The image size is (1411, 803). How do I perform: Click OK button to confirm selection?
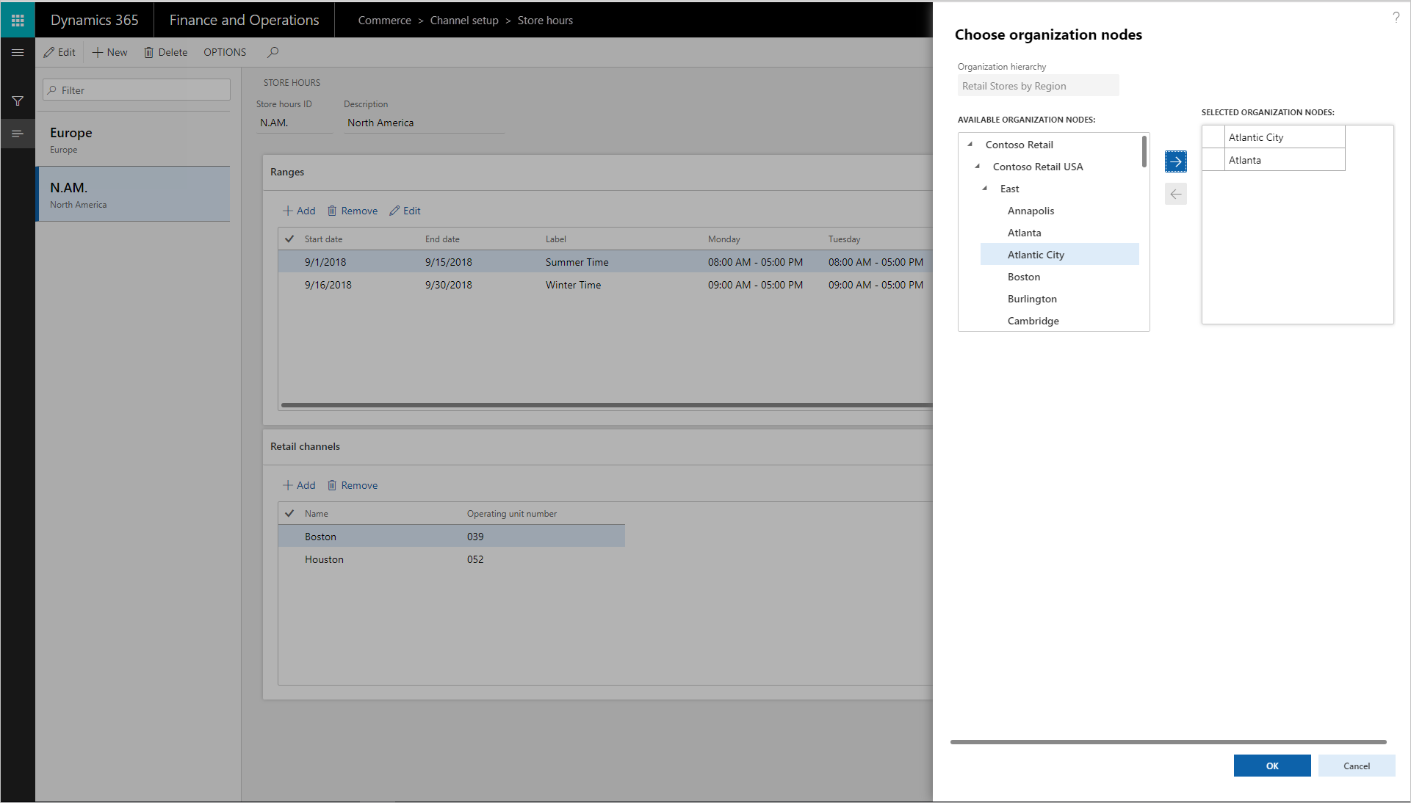pyautogui.click(x=1272, y=766)
